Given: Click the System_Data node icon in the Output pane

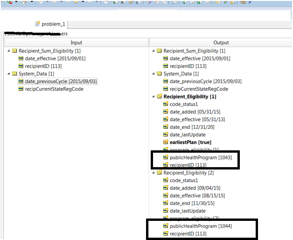Looking at the screenshot, I should coord(159,74).
